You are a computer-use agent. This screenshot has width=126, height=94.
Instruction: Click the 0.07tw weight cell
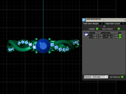click(x=115, y=38)
